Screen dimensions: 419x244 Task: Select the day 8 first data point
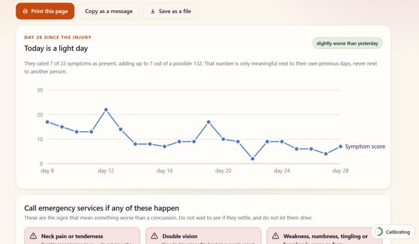(47, 122)
